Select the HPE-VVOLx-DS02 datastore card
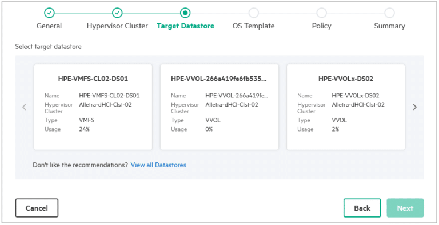The image size is (439, 225). coord(346,107)
